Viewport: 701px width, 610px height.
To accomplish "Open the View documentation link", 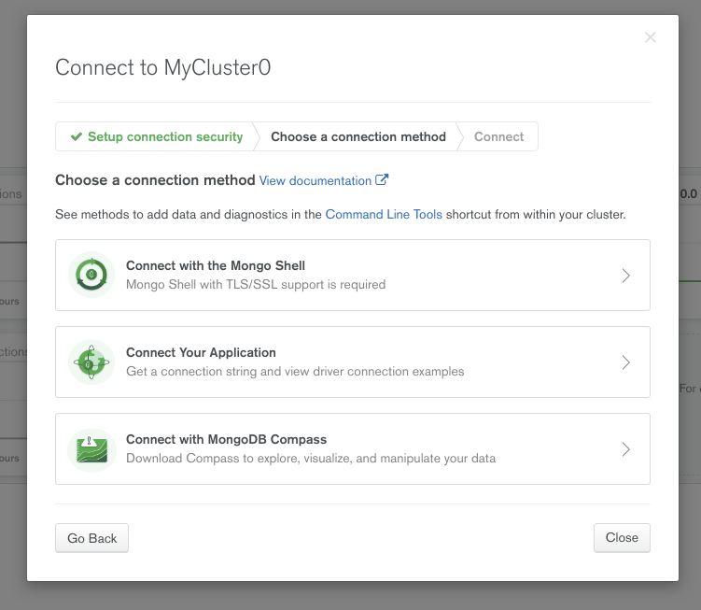I will [315, 180].
